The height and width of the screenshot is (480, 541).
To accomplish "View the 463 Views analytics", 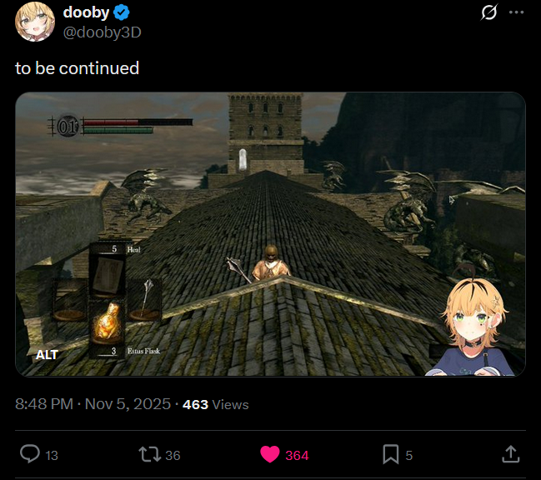I will click(216, 404).
